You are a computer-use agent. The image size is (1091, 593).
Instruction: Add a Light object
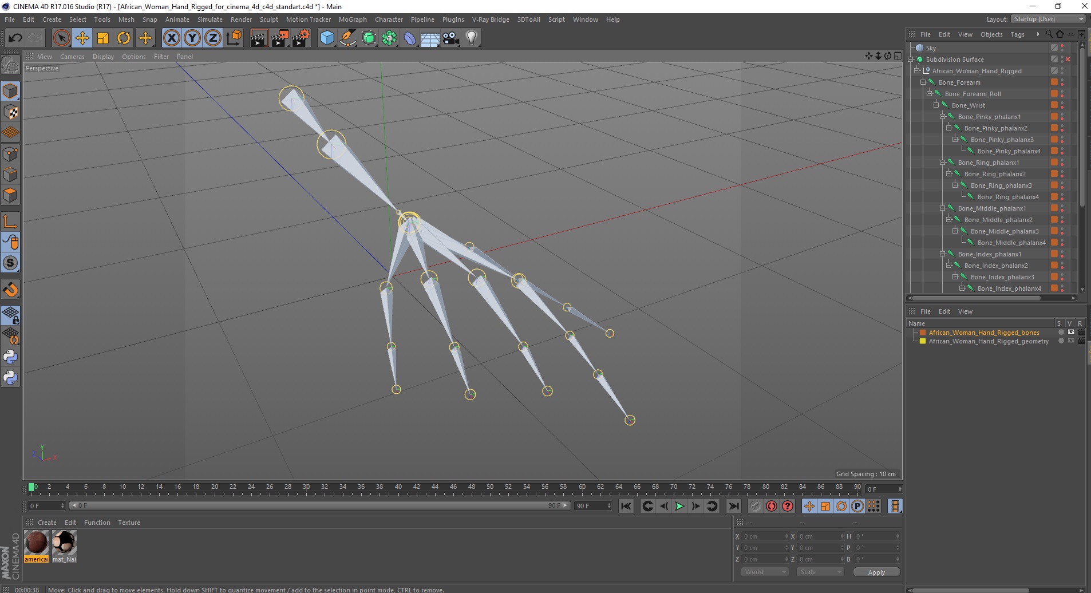(x=472, y=38)
